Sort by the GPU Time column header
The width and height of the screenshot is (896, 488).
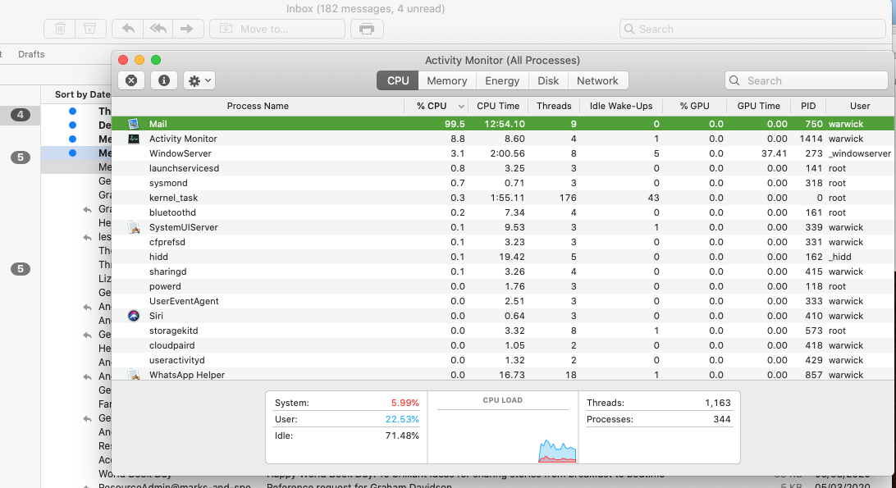(758, 107)
